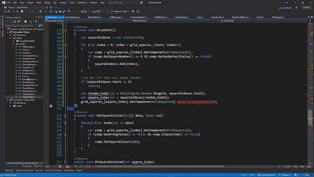
Task: Open the Output tab
Action: [x=79, y=170]
